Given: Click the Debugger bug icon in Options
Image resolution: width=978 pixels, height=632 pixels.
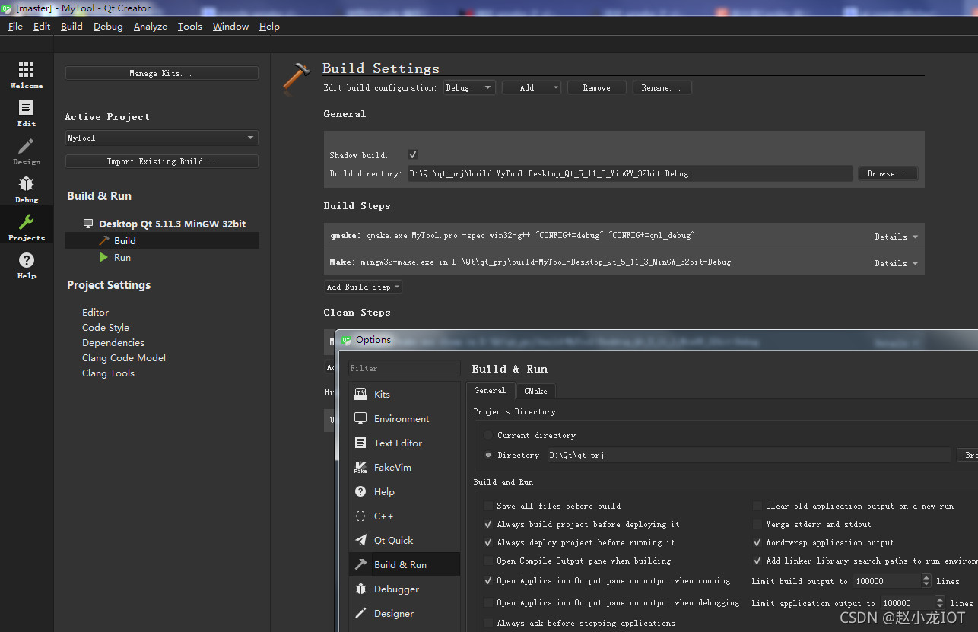Looking at the screenshot, I should (360, 589).
